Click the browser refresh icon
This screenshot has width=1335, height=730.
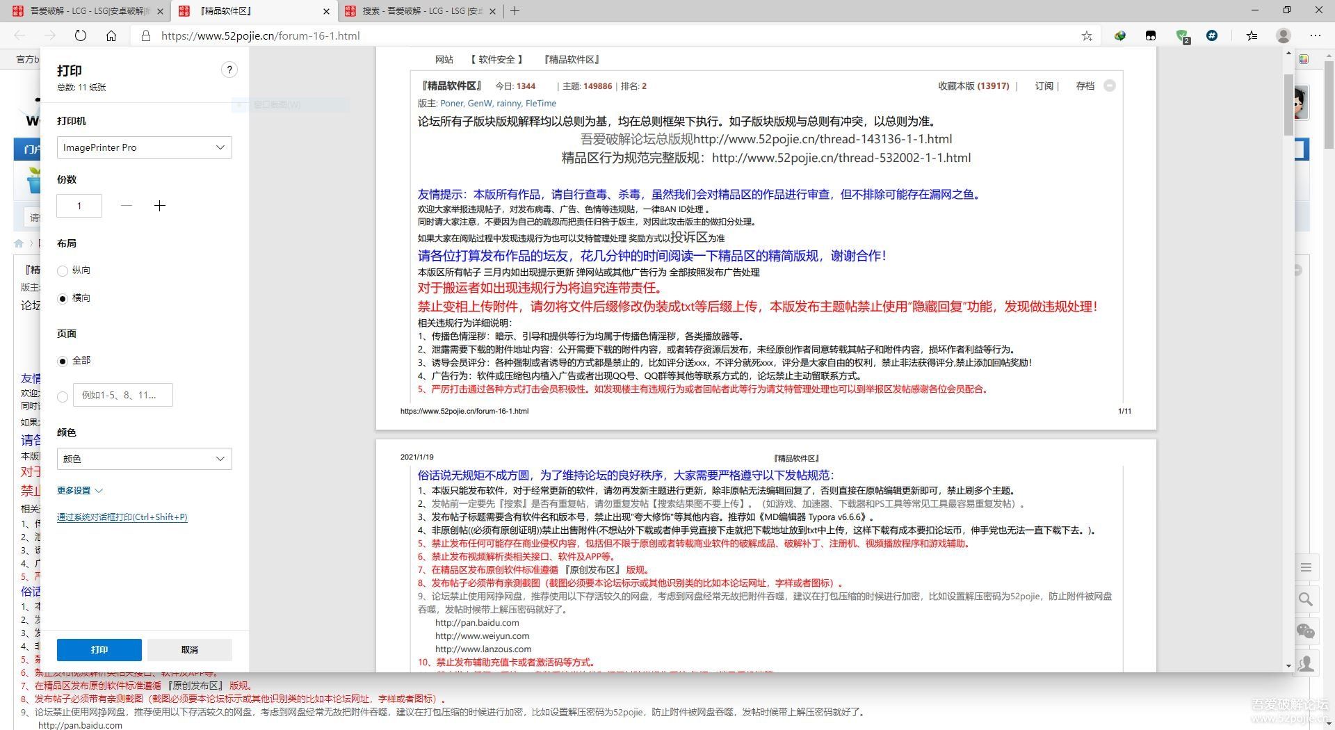81,35
